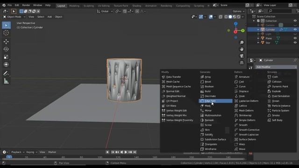Image resolution: width=299 pixels, height=168 pixels.
Task: Select the Move tool
Action: pos(6,42)
